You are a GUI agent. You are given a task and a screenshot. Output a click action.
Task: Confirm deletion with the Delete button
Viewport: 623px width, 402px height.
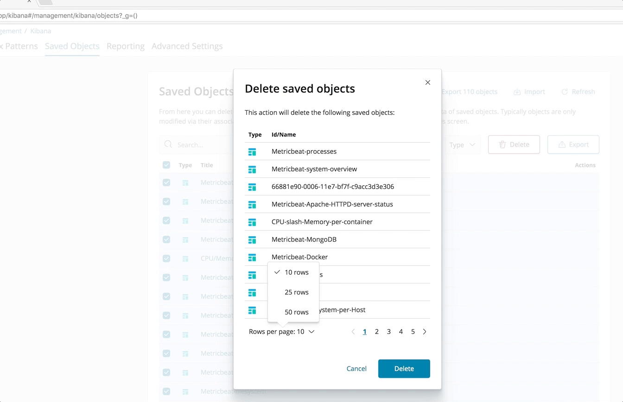point(404,368)
